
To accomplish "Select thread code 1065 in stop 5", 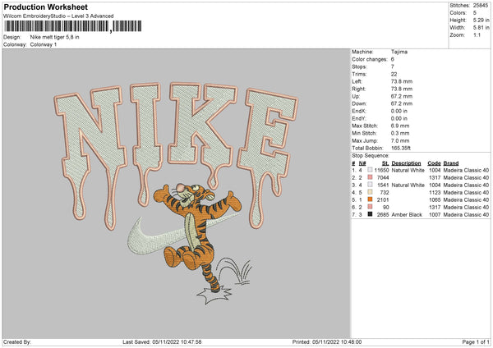I will click(x=435, y=199).
